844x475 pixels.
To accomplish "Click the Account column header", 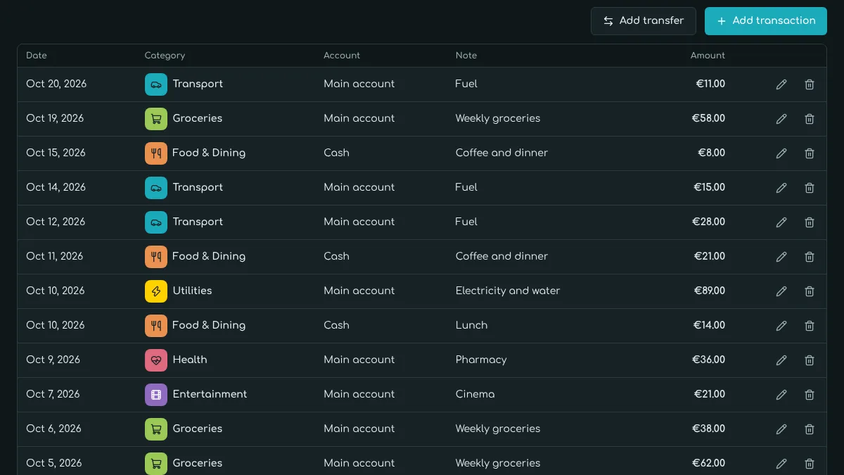I will pos(342,56).
